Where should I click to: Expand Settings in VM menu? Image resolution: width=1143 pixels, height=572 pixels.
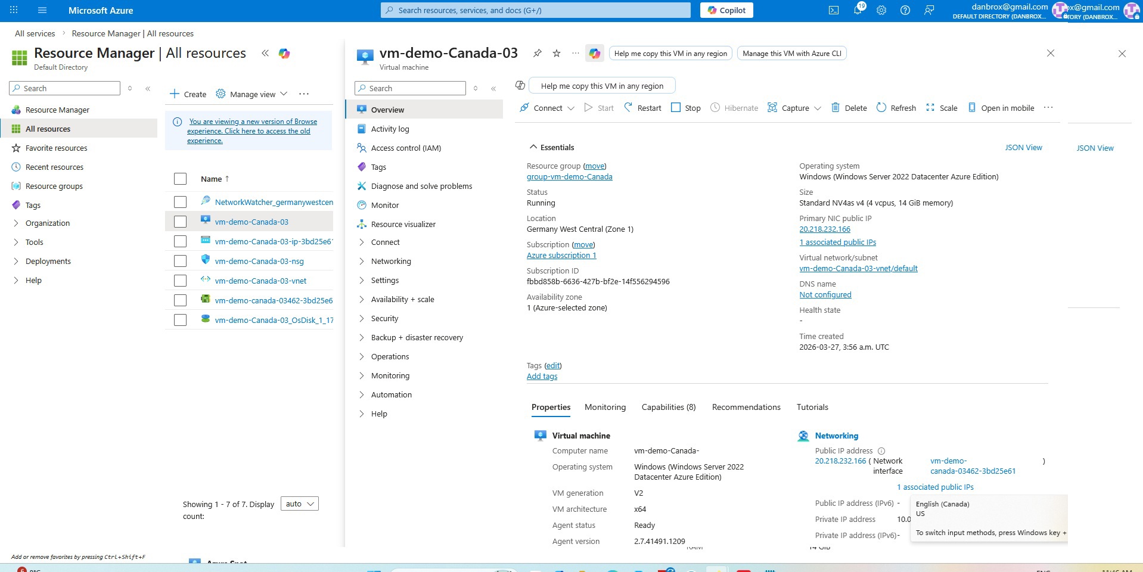pos(385,280)
